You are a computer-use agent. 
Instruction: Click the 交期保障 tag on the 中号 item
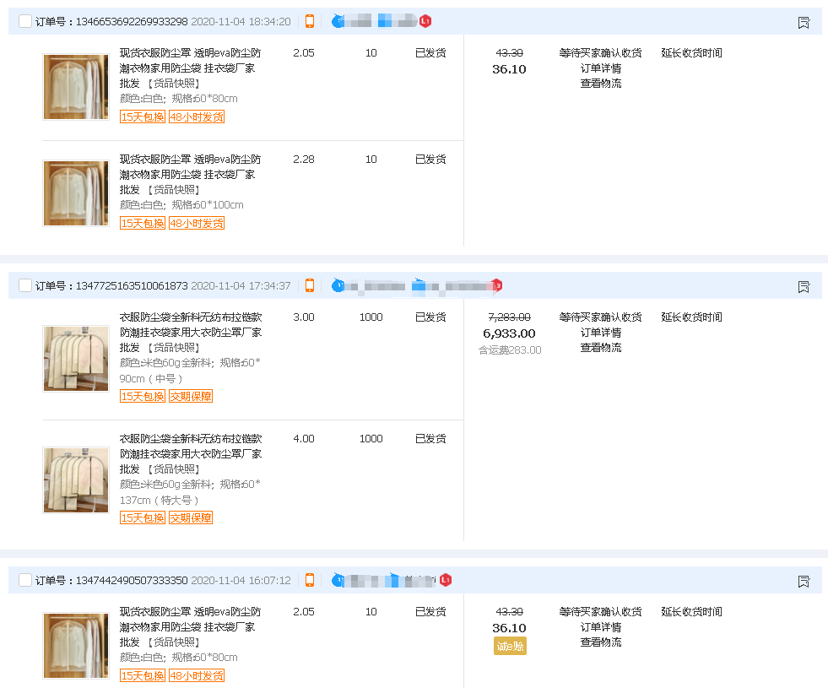[190, 397]
